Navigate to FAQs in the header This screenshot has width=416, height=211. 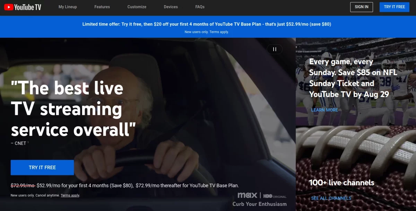(200, 7)
